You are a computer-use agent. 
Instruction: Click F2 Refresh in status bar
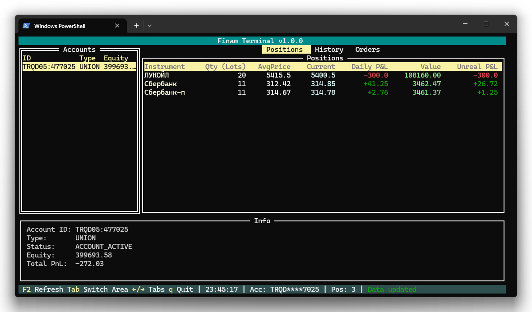click(x=43, y=289)
